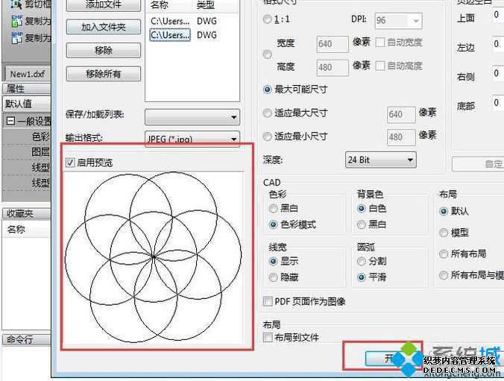
Task: Select 所有布局与模型 radio button
Action: (x=444, y=275)
